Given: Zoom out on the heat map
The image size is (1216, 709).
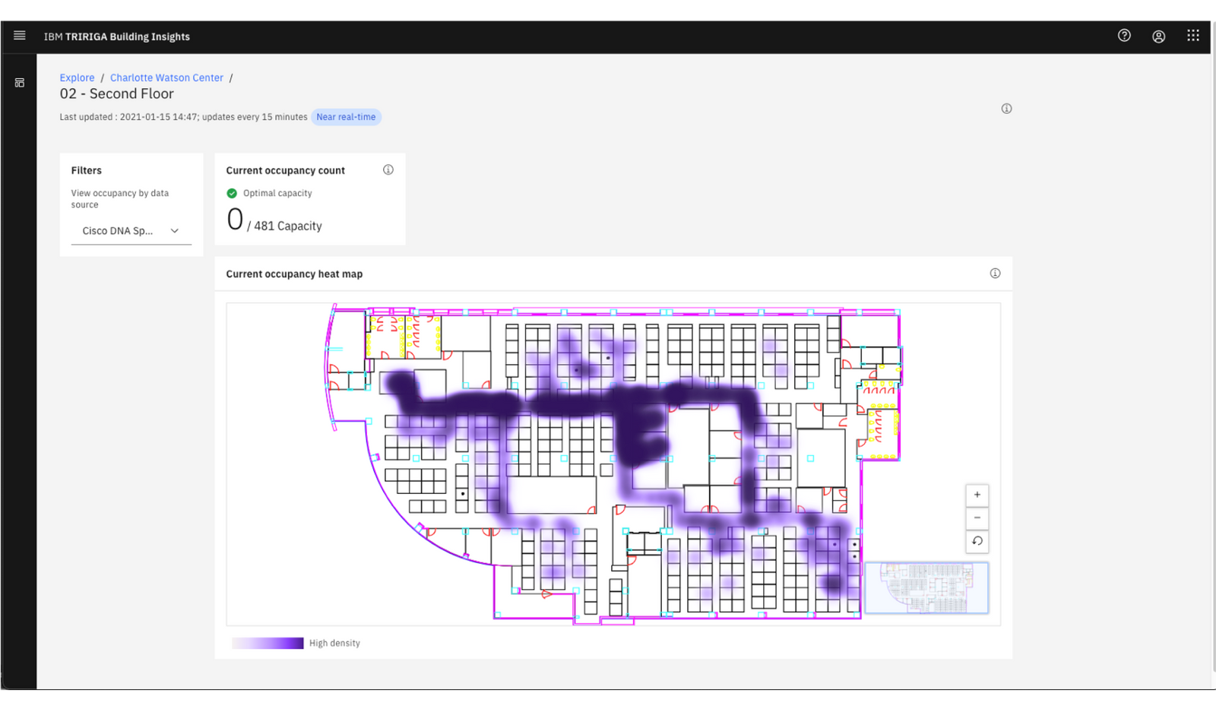Looking at the screenshot, I should [x=977, y=518].
